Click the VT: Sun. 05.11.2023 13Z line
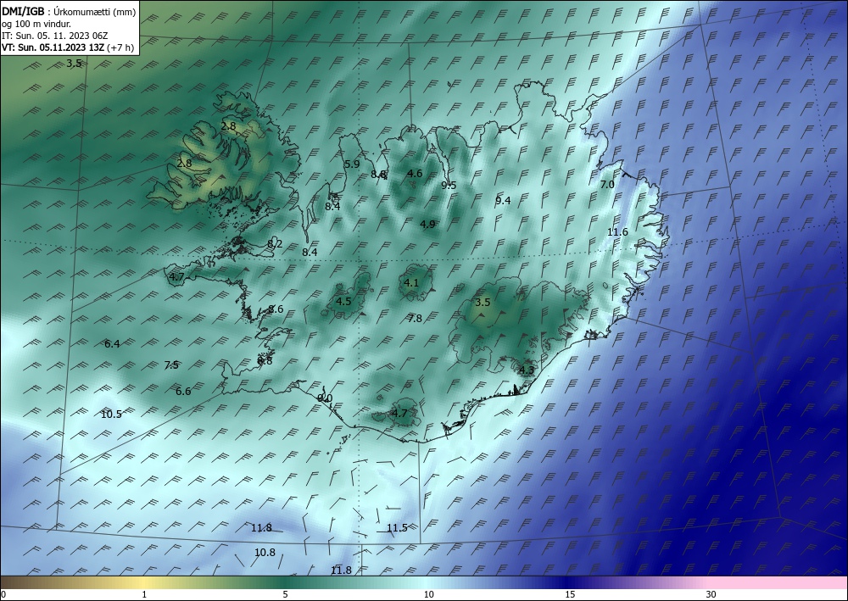 (53, 47)
